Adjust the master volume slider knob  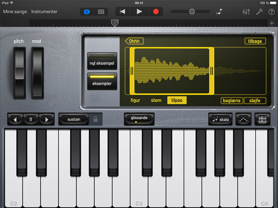click(x=192, y=12)
